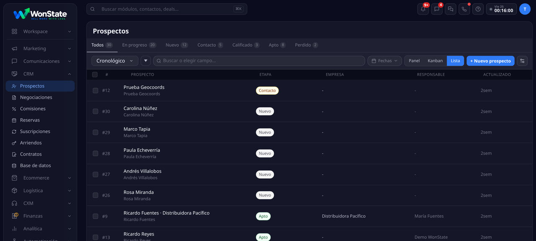Click the Contacto stage badge

point(267,91)
